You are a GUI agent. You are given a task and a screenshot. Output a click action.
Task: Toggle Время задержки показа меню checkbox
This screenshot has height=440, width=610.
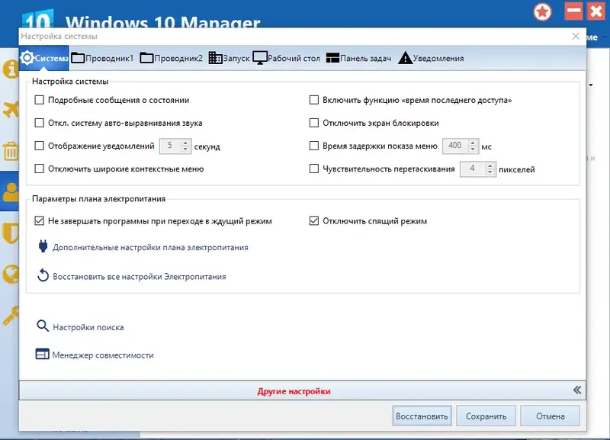coord(314,146)
